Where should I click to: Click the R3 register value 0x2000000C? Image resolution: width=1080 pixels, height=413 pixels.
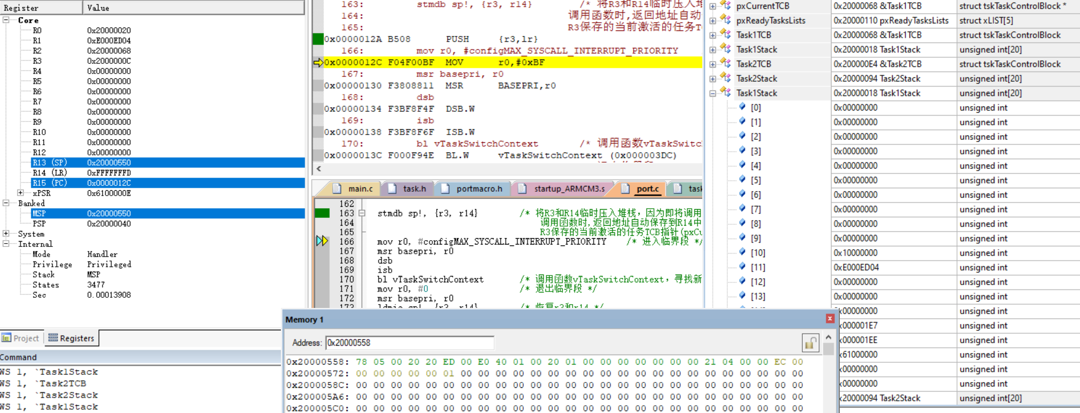click(x=109, y=61)
